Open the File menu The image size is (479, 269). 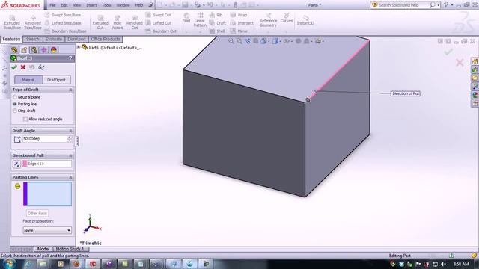pos(52,5)
